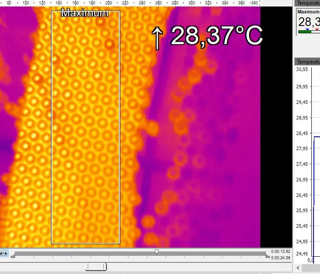Select the Maximum measurement area label

pyautogui.click(x=84, y=13)
